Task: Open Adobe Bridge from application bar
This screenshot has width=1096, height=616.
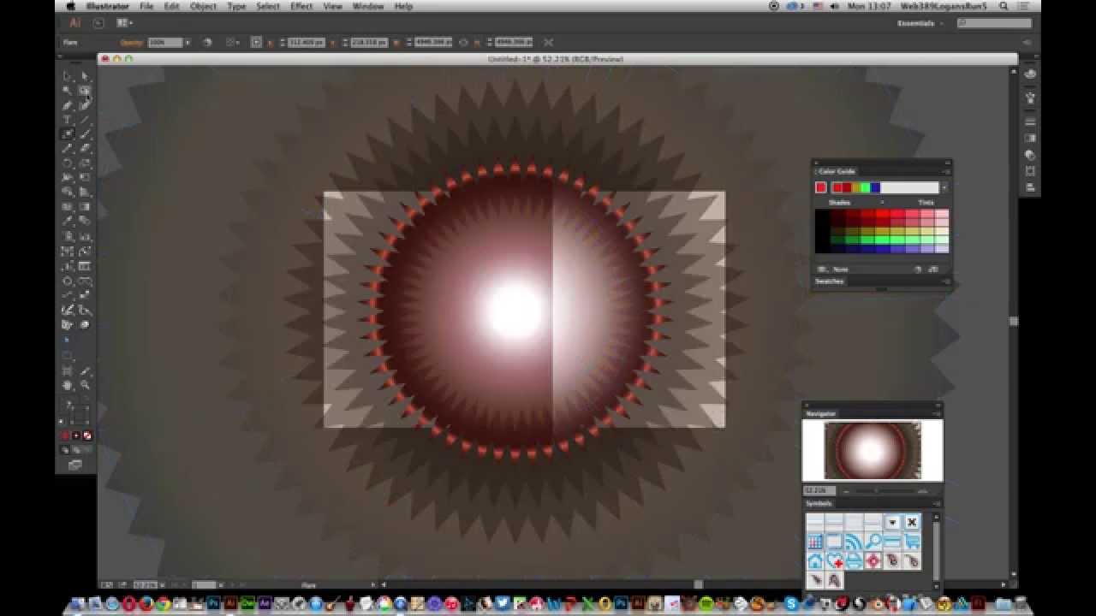Action: tap(99, 23)
